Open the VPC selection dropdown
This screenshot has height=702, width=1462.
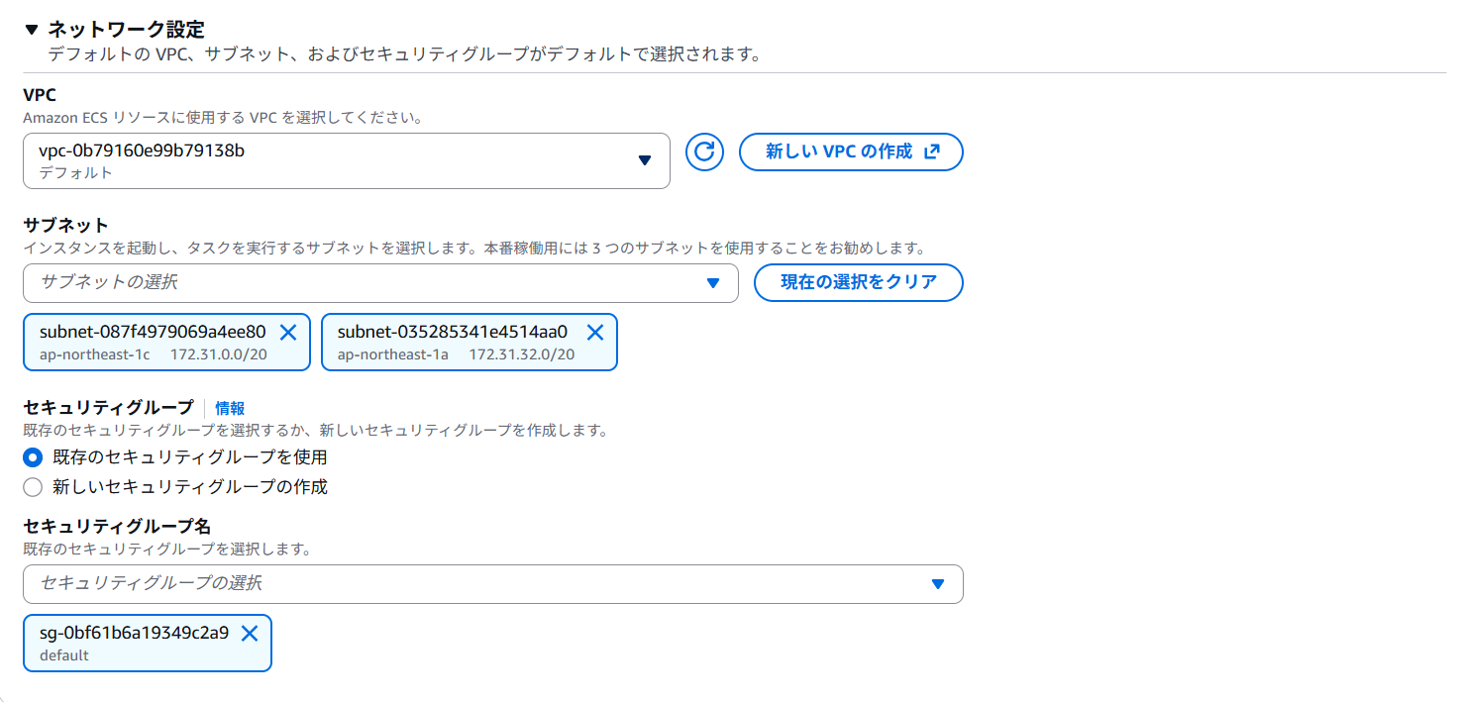tap(346, 160)
